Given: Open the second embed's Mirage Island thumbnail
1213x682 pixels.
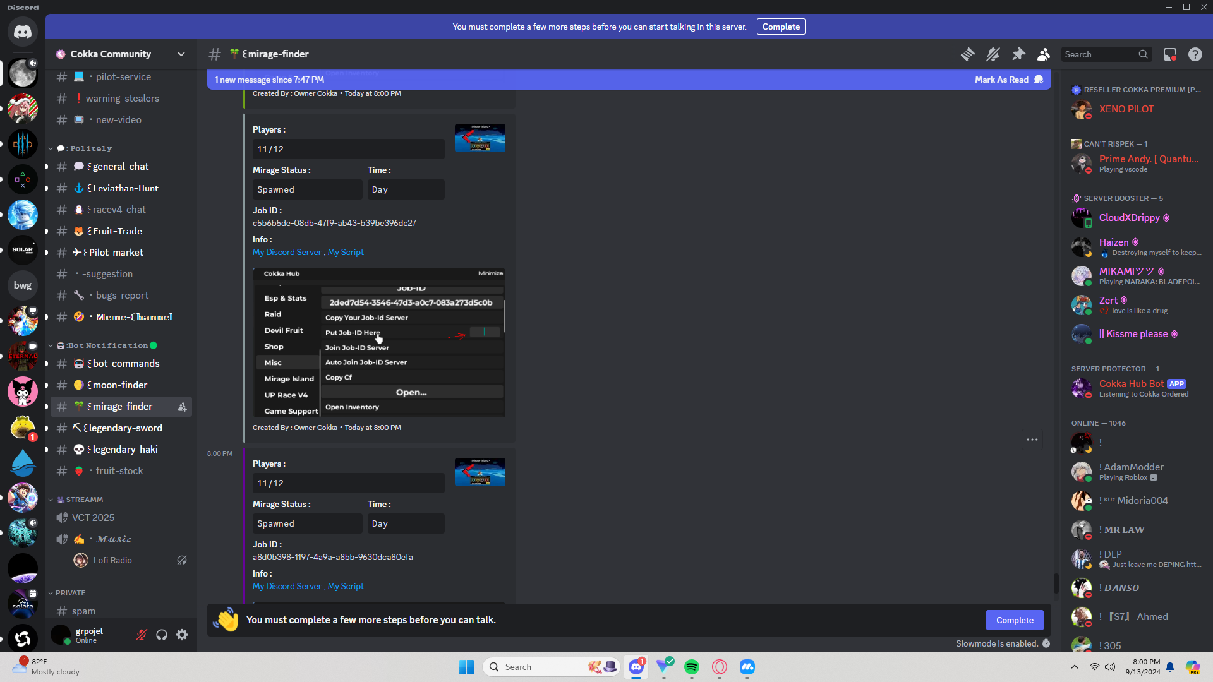Looking at the screenshot, I should pos(480,472).
